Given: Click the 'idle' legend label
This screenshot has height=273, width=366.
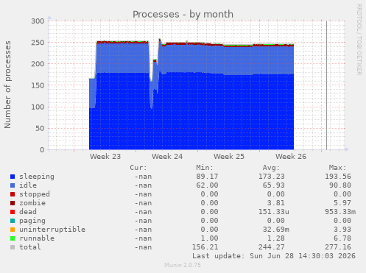Looking at the screenshot, I should tap(28, 185).
